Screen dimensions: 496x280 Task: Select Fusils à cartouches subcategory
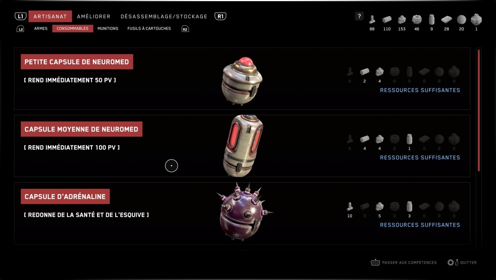pos(149,29)
